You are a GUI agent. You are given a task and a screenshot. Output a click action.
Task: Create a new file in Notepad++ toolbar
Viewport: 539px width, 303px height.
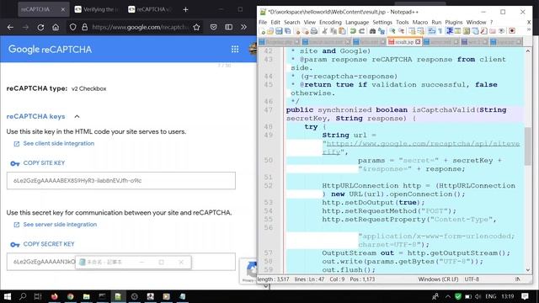(x=263, y=31)
